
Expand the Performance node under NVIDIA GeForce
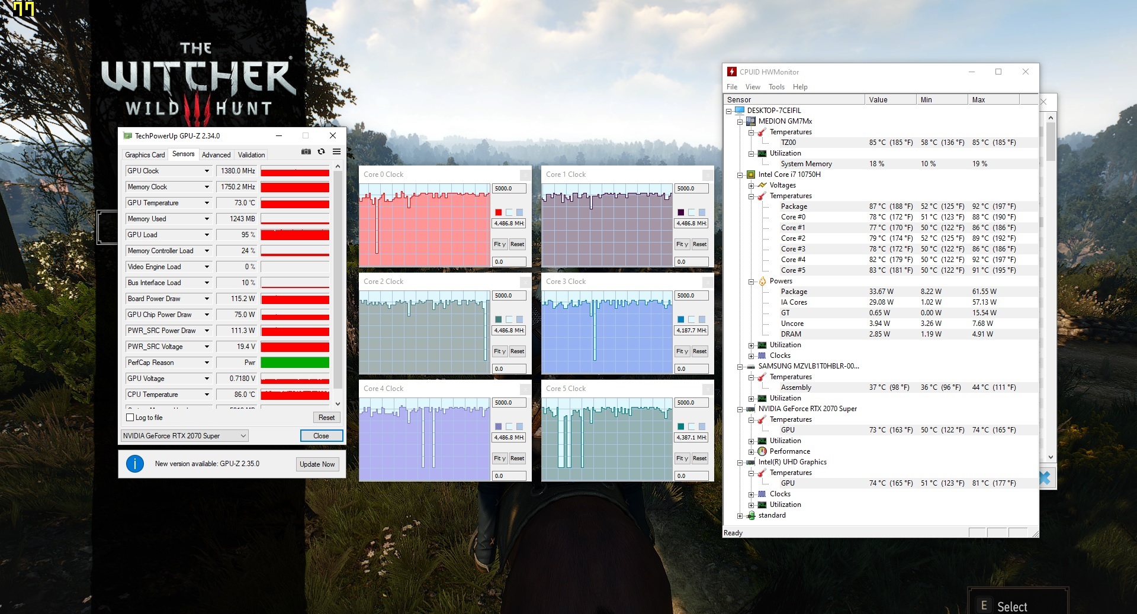751,452
